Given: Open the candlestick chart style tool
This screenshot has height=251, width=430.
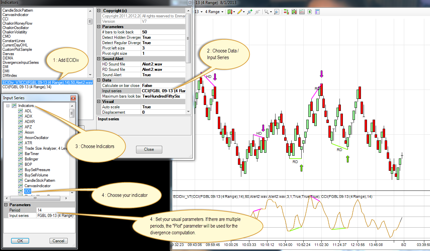Looking at the screenshot, I should click(x=230, y=12).
